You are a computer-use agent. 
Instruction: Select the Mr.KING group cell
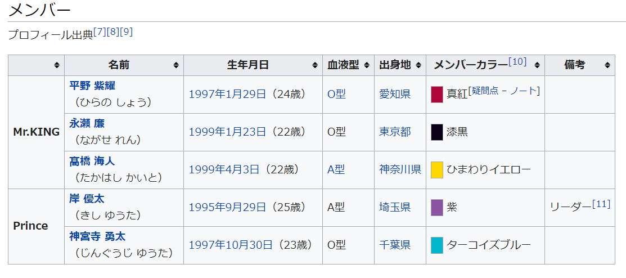tap(37, 132)
